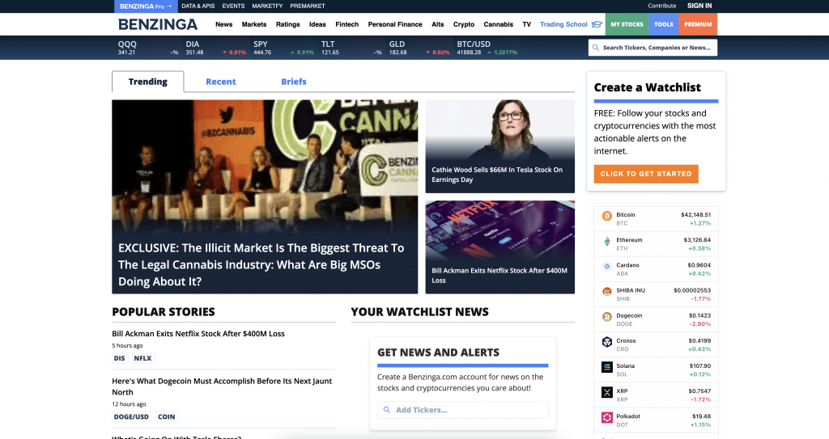Open the illicit market cannabis headline
The image size is (829, 439).
[x=261, y=264]
